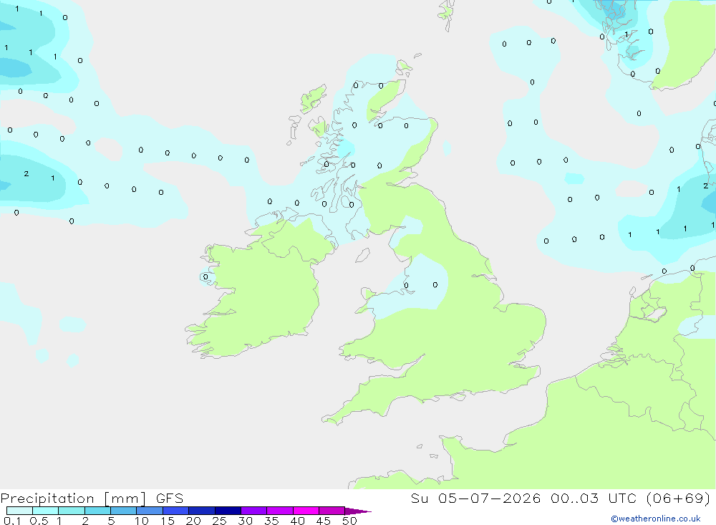The height and width of the screenshot is (525, 716).
Task: Click the '0.5' legend scale label
Action: click(39, 521)
